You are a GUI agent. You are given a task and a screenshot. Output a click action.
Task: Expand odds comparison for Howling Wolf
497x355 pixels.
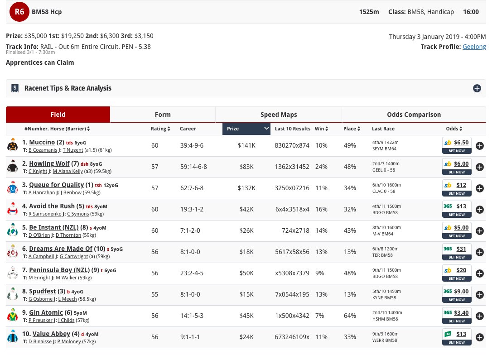tap(480, 167)
